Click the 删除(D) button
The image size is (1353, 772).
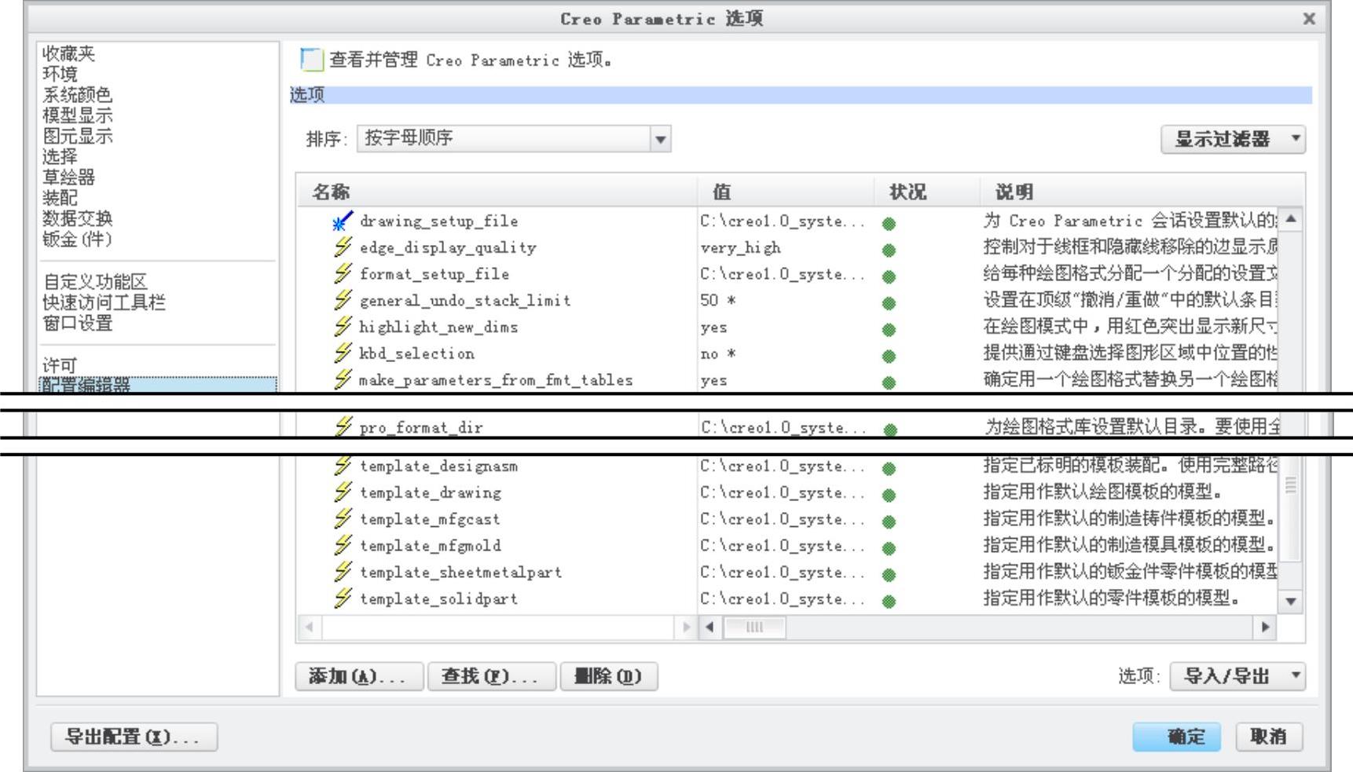pyautogui.click(x=609, y=676)
